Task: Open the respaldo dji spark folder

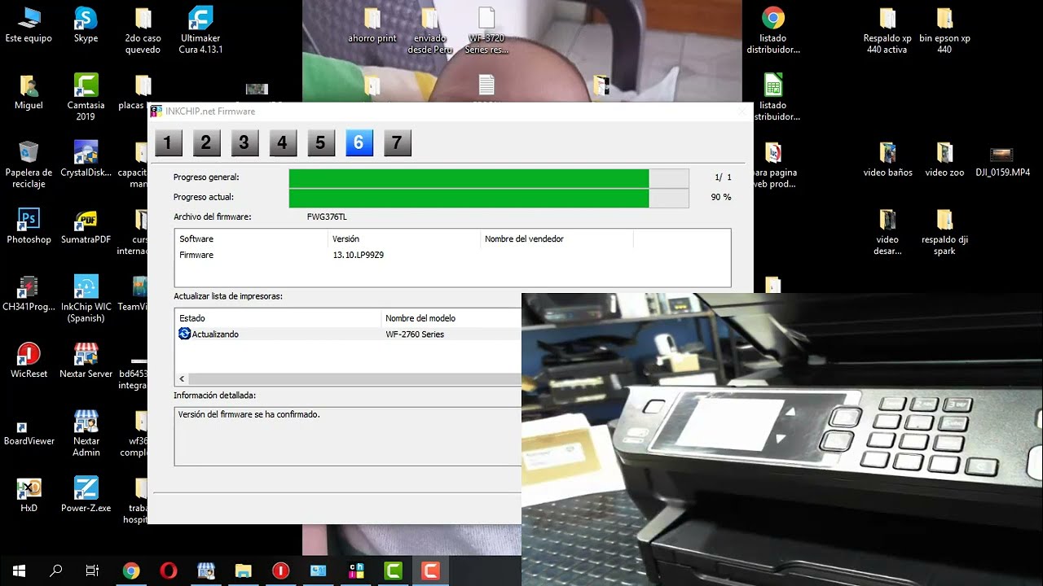Action: click(x=944, y=231)
